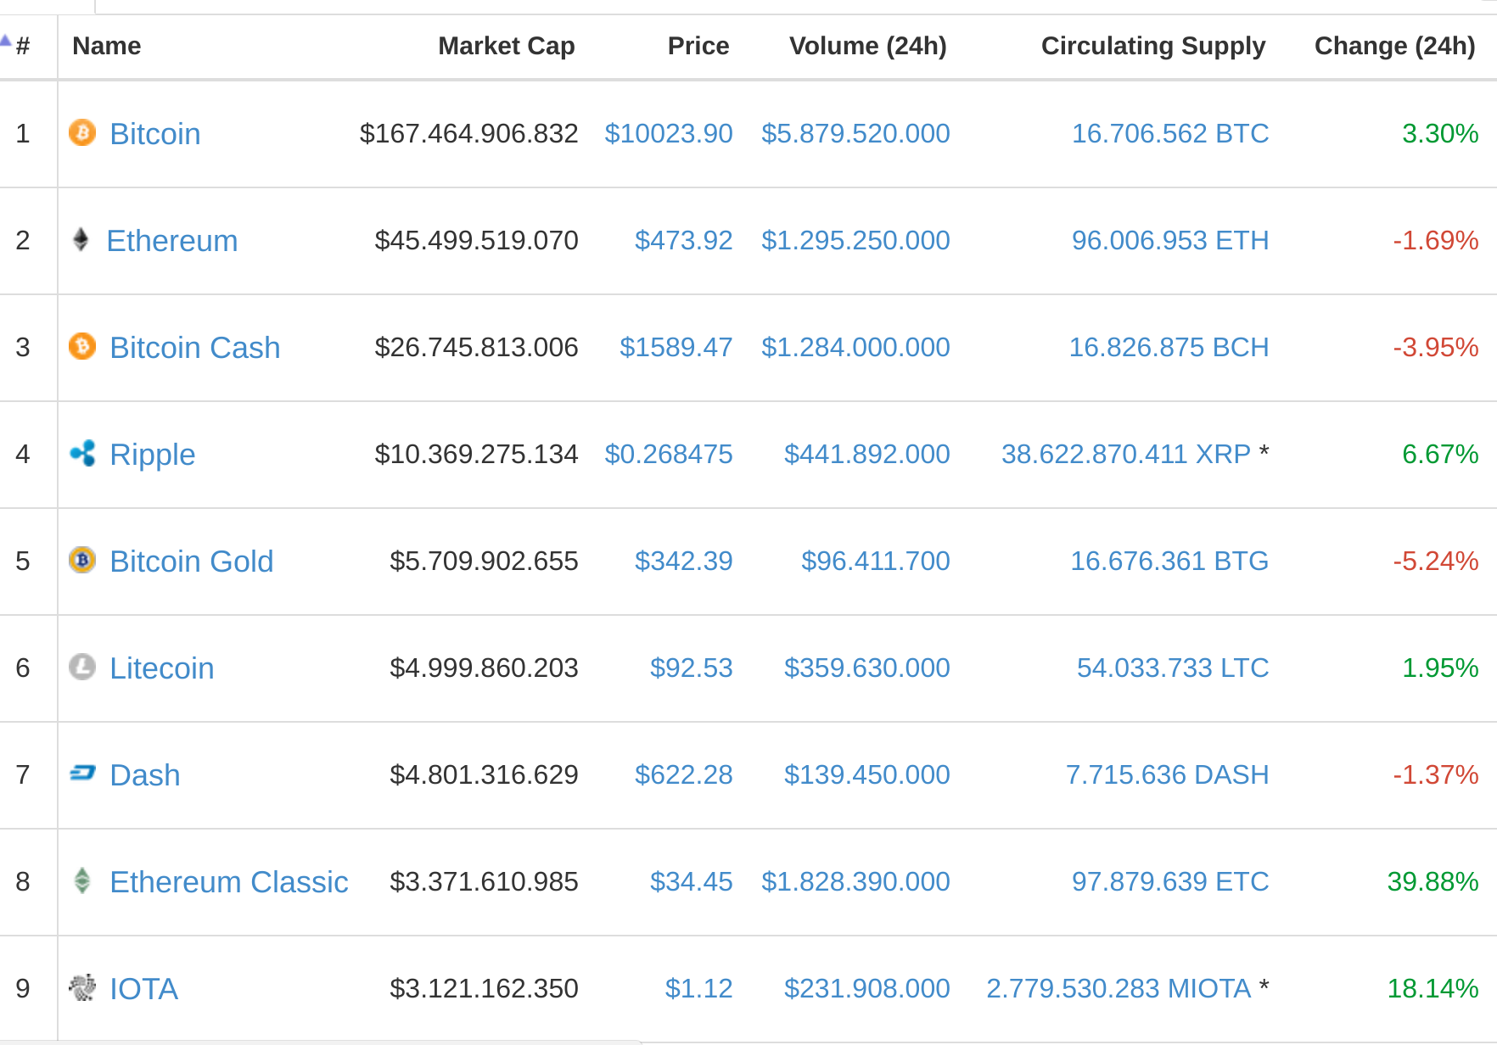Open the Bitcoin Cash name link
Viewport: 1497px width, 1045px height.
coord(195,348)
